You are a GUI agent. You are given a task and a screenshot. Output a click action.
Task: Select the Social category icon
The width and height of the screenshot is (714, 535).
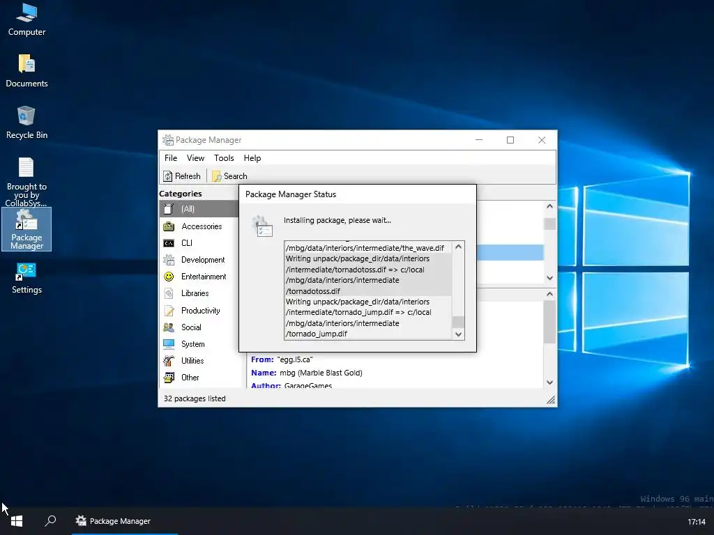pos(169,327)
